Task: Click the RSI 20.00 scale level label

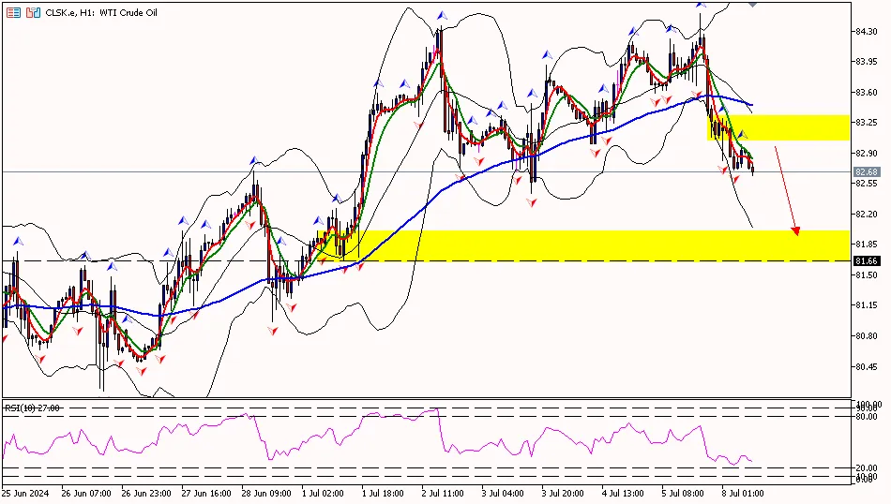Action: [866, 468]
